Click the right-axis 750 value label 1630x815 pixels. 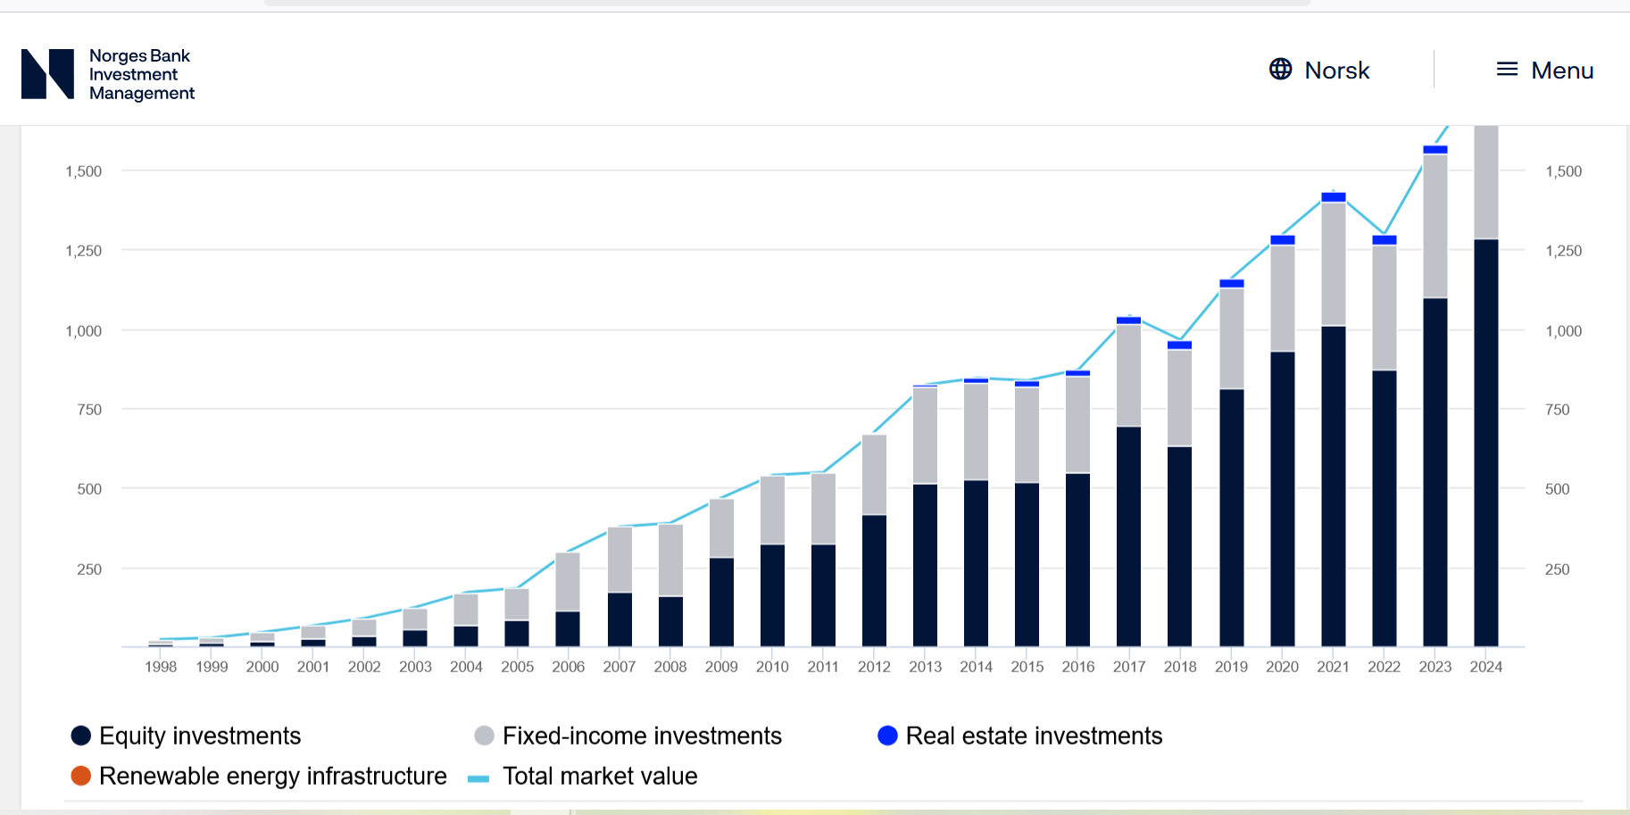coord(1558,410)
